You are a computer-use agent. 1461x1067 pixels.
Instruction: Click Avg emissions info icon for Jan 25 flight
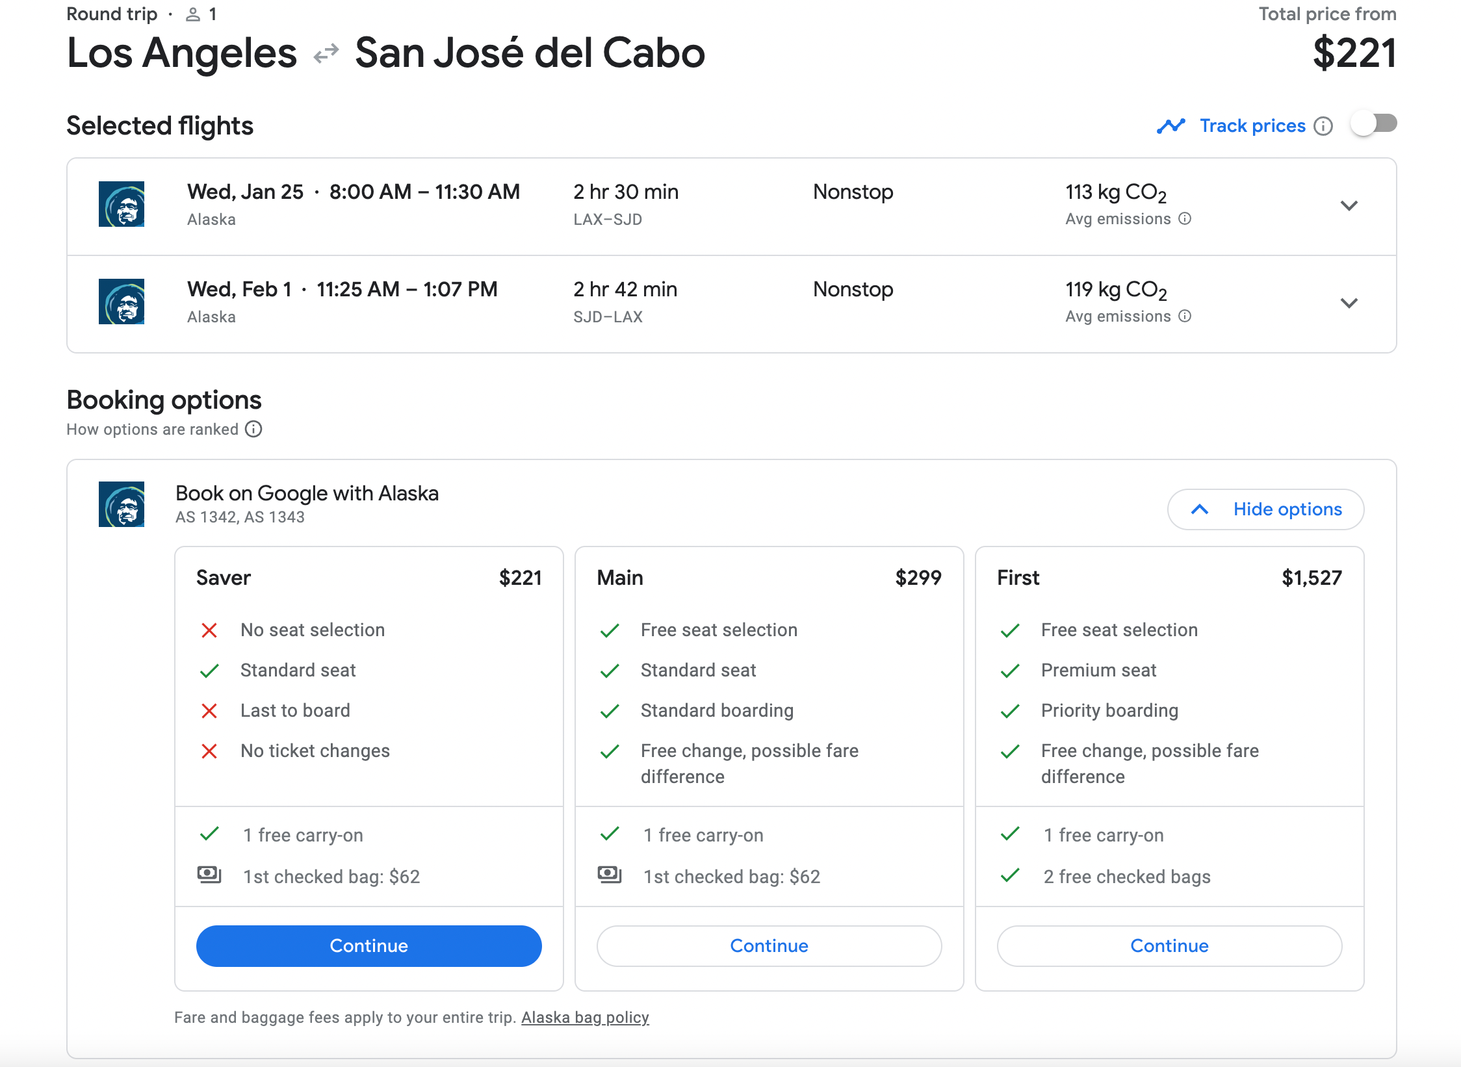click(x=1185, y=219)
